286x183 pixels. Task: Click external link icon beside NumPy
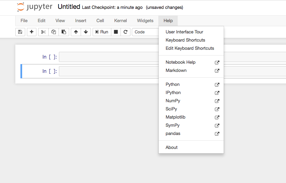(217, 101)
